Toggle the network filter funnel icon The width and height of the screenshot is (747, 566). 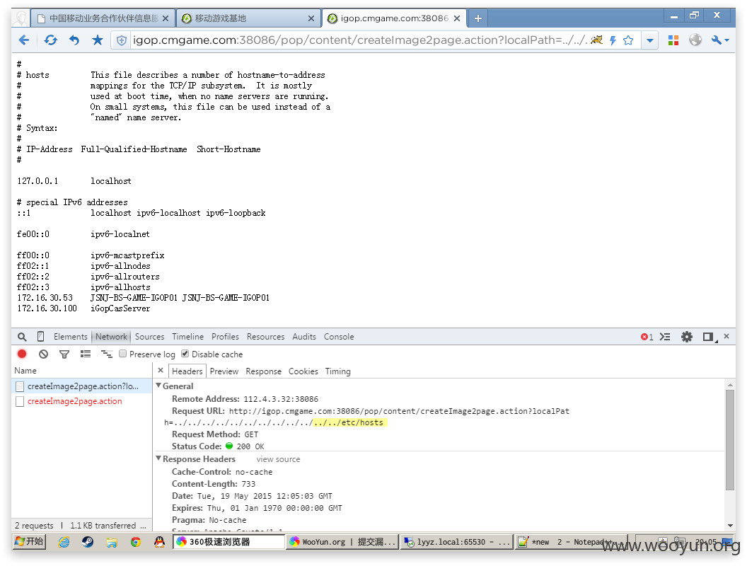pyautogui.click(x=64, y=354)
